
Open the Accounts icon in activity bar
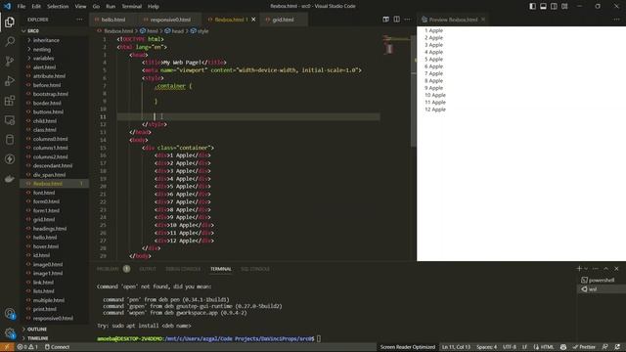click(x=10, y=314)
